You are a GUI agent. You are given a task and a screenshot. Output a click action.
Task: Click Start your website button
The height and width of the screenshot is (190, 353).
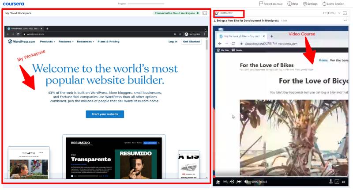click(x=105, y=114)
